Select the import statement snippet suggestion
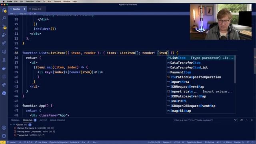Screen dimensions: 256x144 pyautogui.click(x=200, y=92)
